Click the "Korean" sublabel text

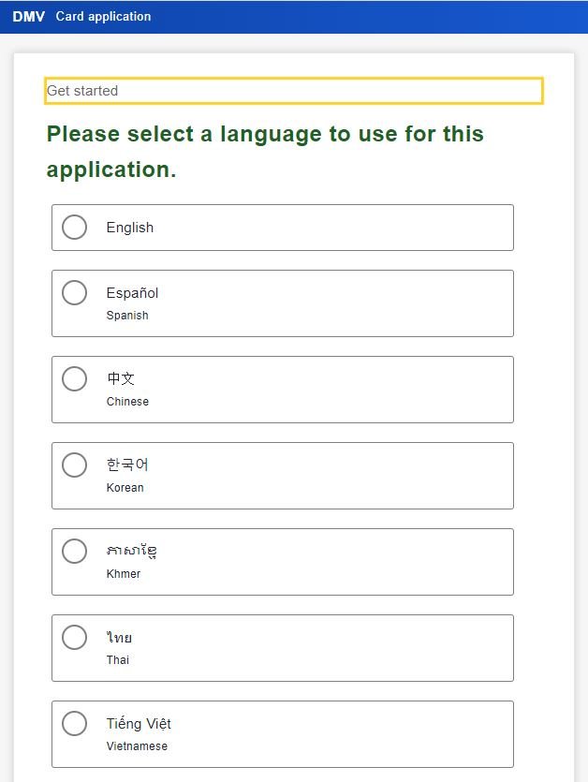(x=125, y=488)
